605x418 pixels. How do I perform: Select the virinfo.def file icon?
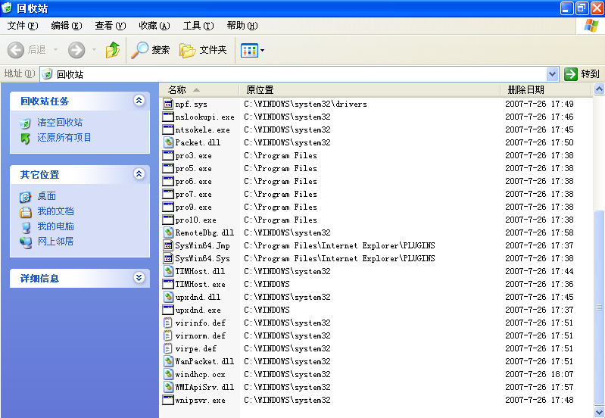click(x=168, y=323)
